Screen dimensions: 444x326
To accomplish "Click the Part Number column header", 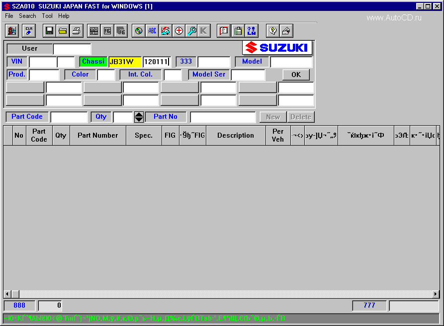I will pyautogui.click(x=98, y=136).
